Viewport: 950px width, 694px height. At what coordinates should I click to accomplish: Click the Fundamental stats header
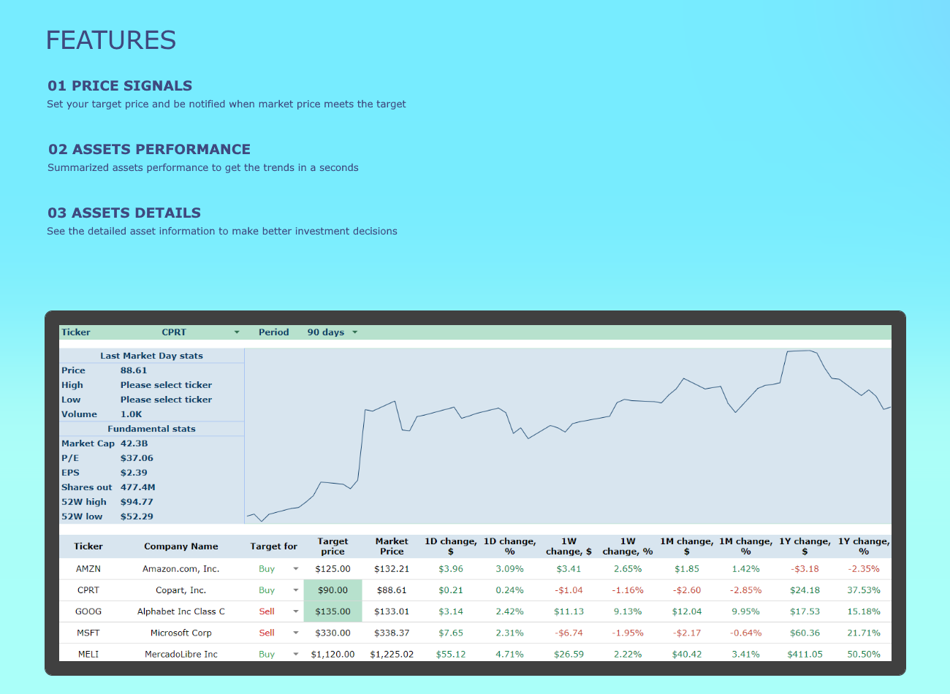tap(152, 429)
